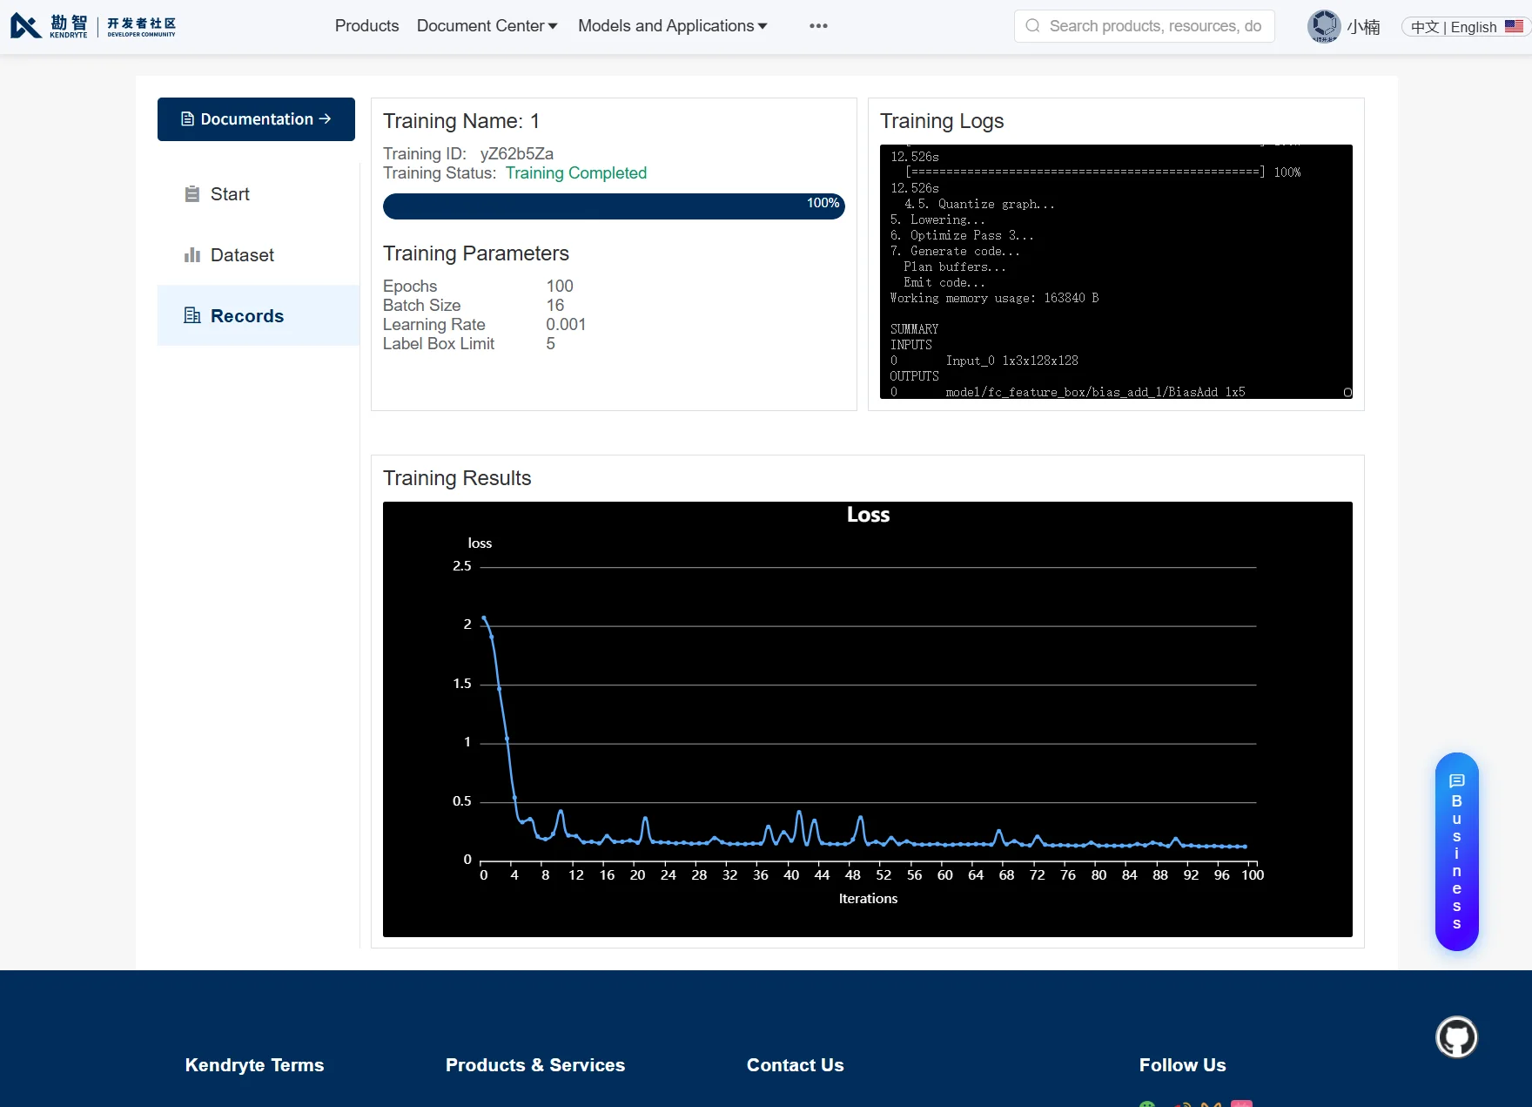This screenshot has width=1532, height=1107.
Task: Expand the Models and Applications dropdown
Action: click(673, 26)
